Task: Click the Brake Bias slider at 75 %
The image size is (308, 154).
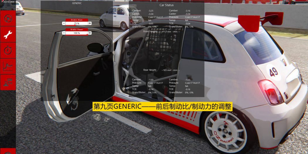Action: click(x=77, y=23)
